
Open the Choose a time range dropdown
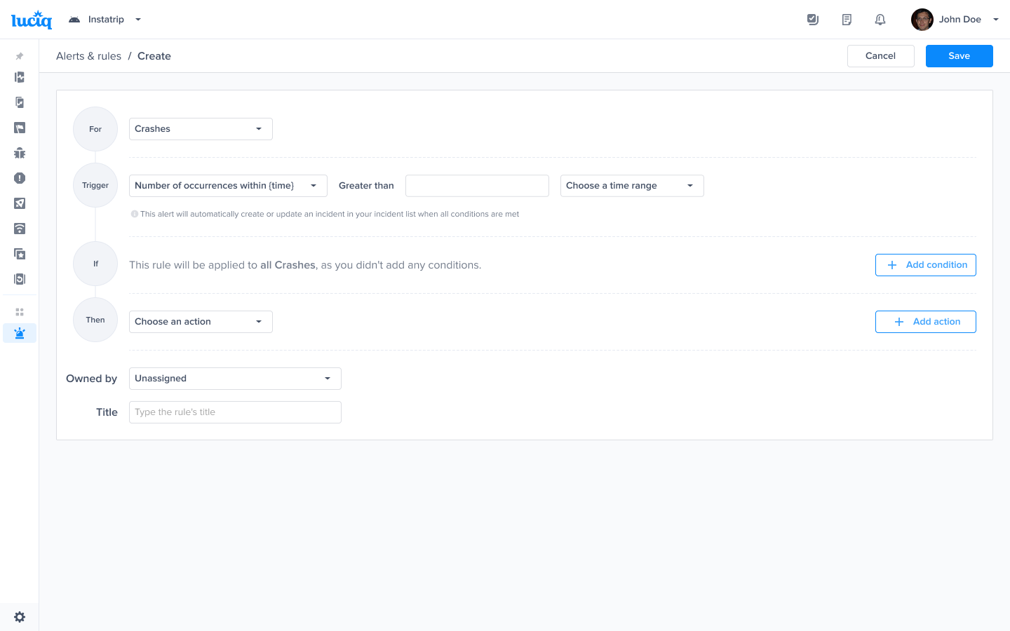[x=631, y=186]
